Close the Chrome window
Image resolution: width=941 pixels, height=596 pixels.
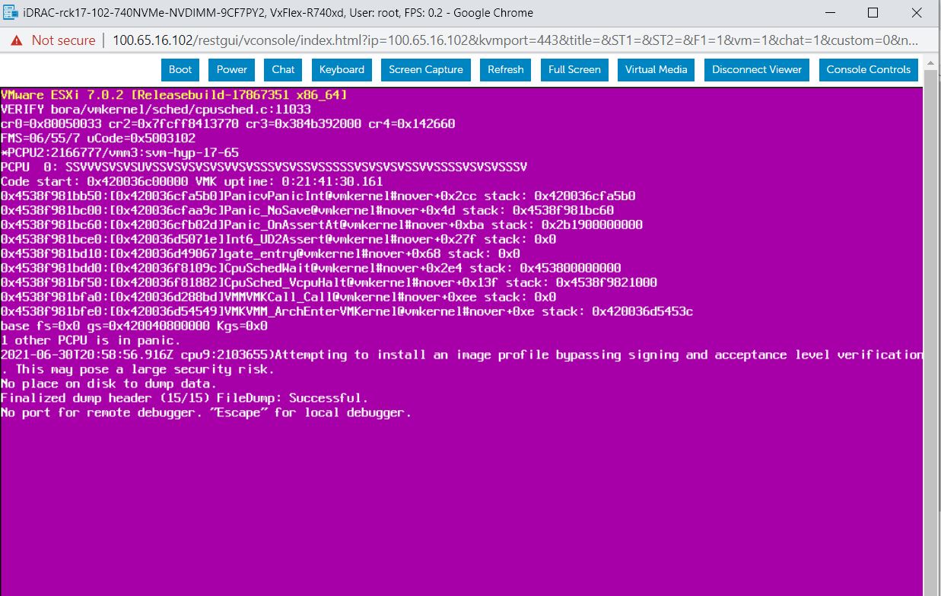pyautogui.click(x=917, y=13)
